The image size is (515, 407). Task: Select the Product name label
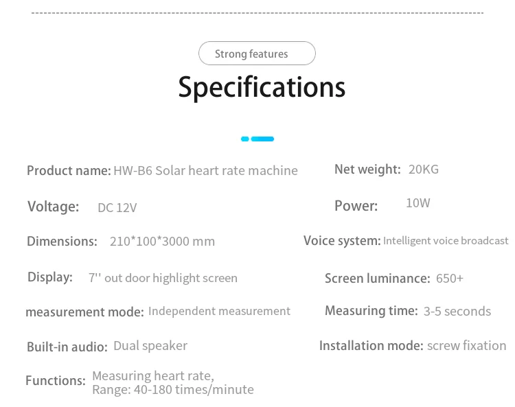click(69, 170)
